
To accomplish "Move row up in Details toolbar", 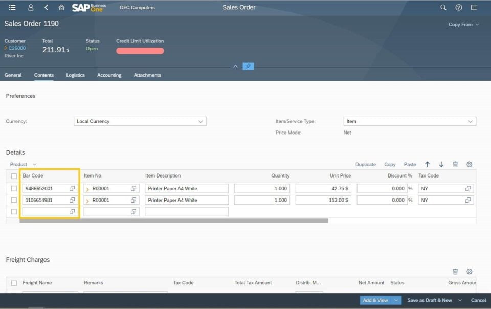I will click(x=427, y=164).
